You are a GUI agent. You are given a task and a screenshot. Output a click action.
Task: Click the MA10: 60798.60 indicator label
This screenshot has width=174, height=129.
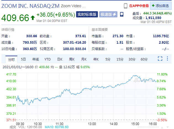click(x=57, y=127)
